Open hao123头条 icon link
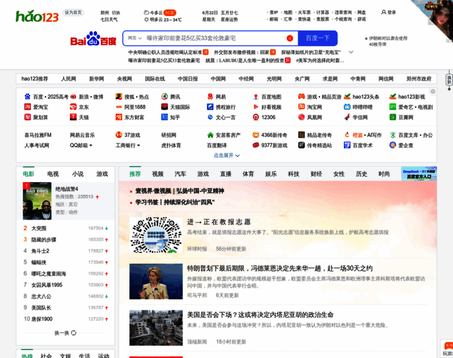 [347, 97]
